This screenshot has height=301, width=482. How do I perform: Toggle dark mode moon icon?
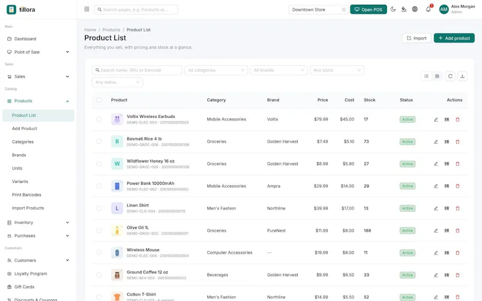coord(393,9)
